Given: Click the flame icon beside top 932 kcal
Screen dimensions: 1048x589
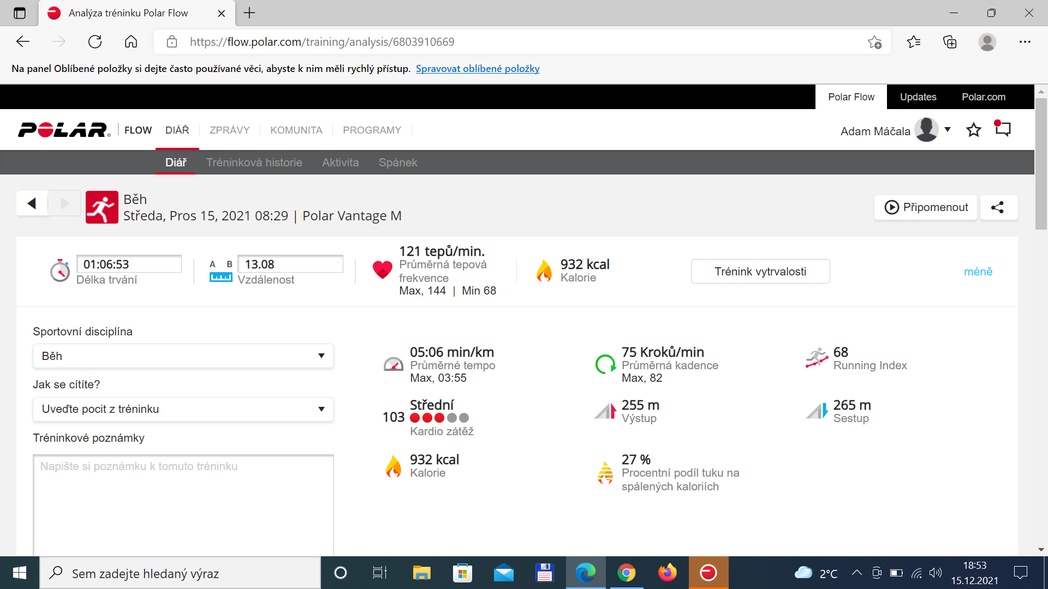Looking at the screenshot, I should 544,271.
